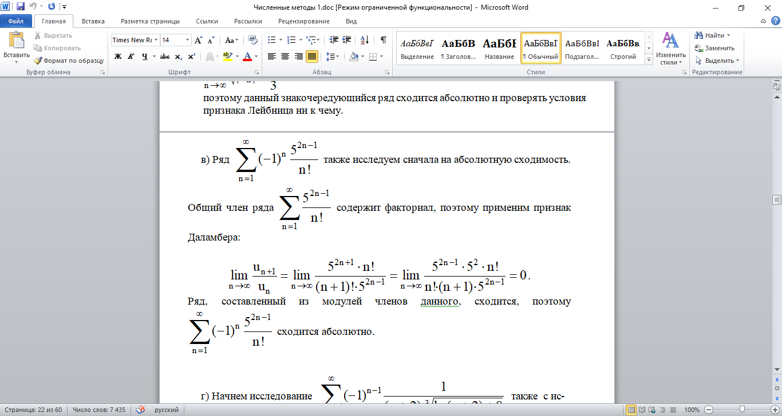Click the justify alignment button

click(x=312, y=57)
